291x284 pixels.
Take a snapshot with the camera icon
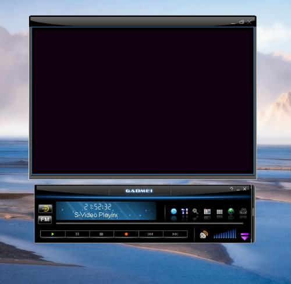click(x=207, y=211)
